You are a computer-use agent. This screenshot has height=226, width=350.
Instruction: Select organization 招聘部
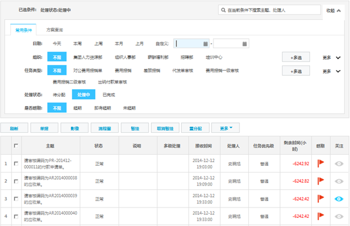tap(187, 57)
